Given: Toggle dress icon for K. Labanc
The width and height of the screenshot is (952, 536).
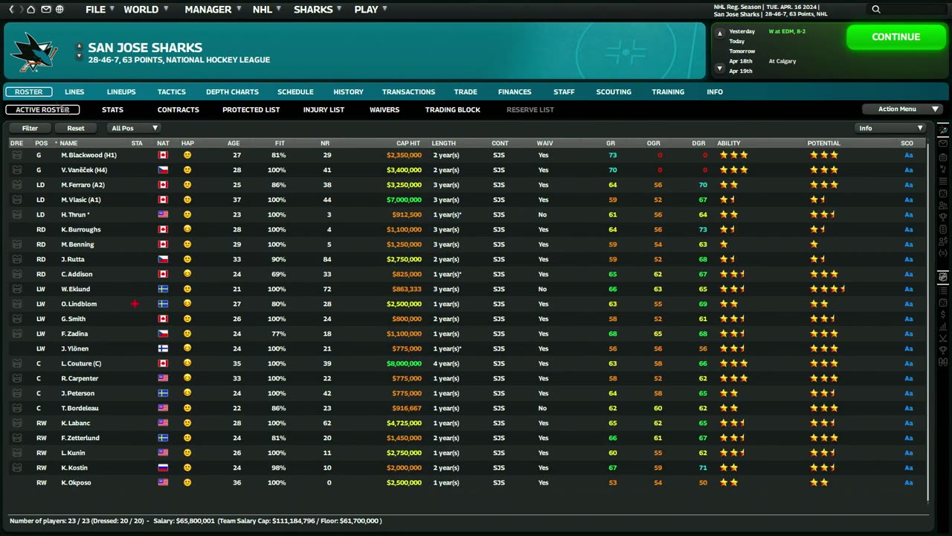Looking at the screenshot, I should point(17,423).
